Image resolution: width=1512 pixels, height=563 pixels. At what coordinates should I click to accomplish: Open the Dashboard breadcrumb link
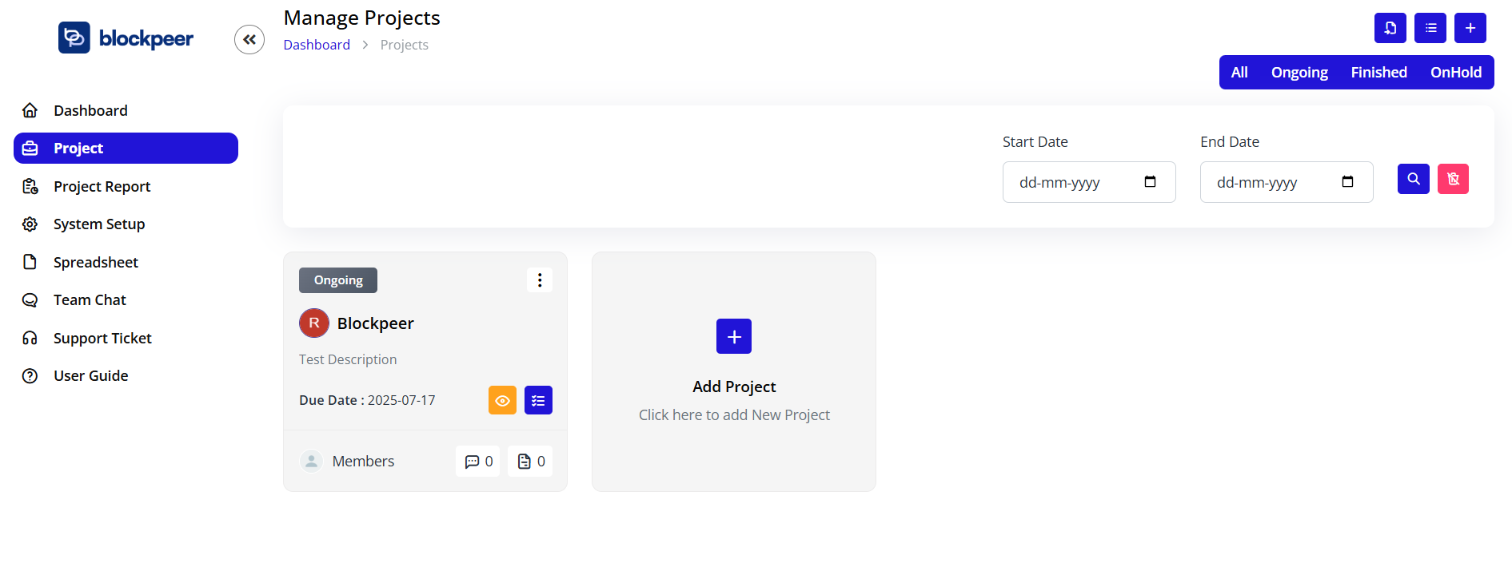coord(317,45)
